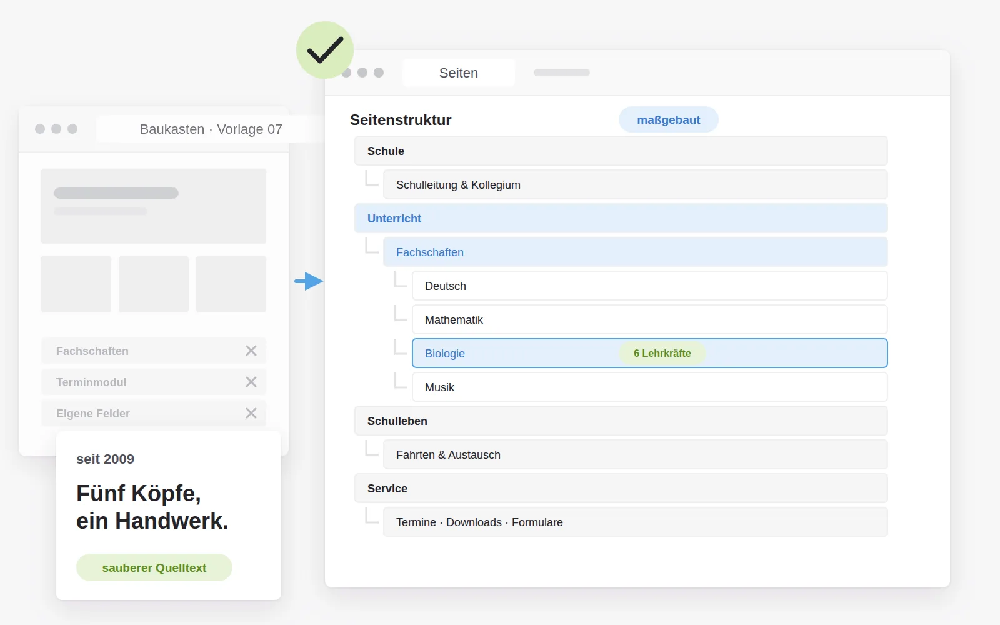Click the sauberer Quelltext pill

[x=154, y=567]
